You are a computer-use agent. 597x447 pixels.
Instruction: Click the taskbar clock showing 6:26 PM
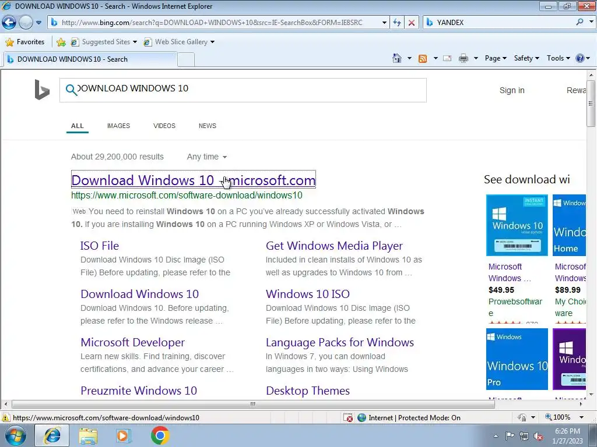(x=568, y=435)
